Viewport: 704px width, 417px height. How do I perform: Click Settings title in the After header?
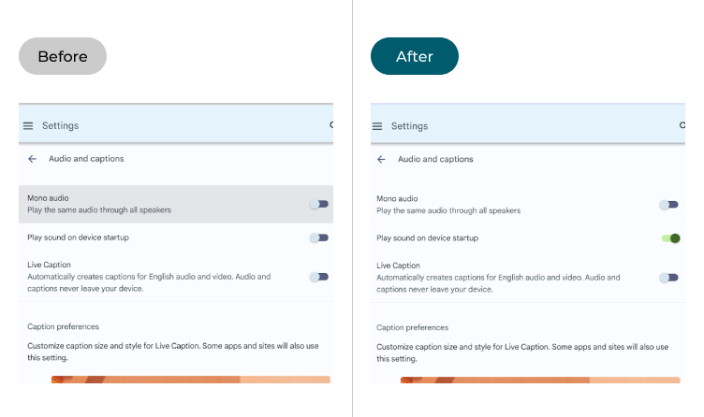point(409,126)
